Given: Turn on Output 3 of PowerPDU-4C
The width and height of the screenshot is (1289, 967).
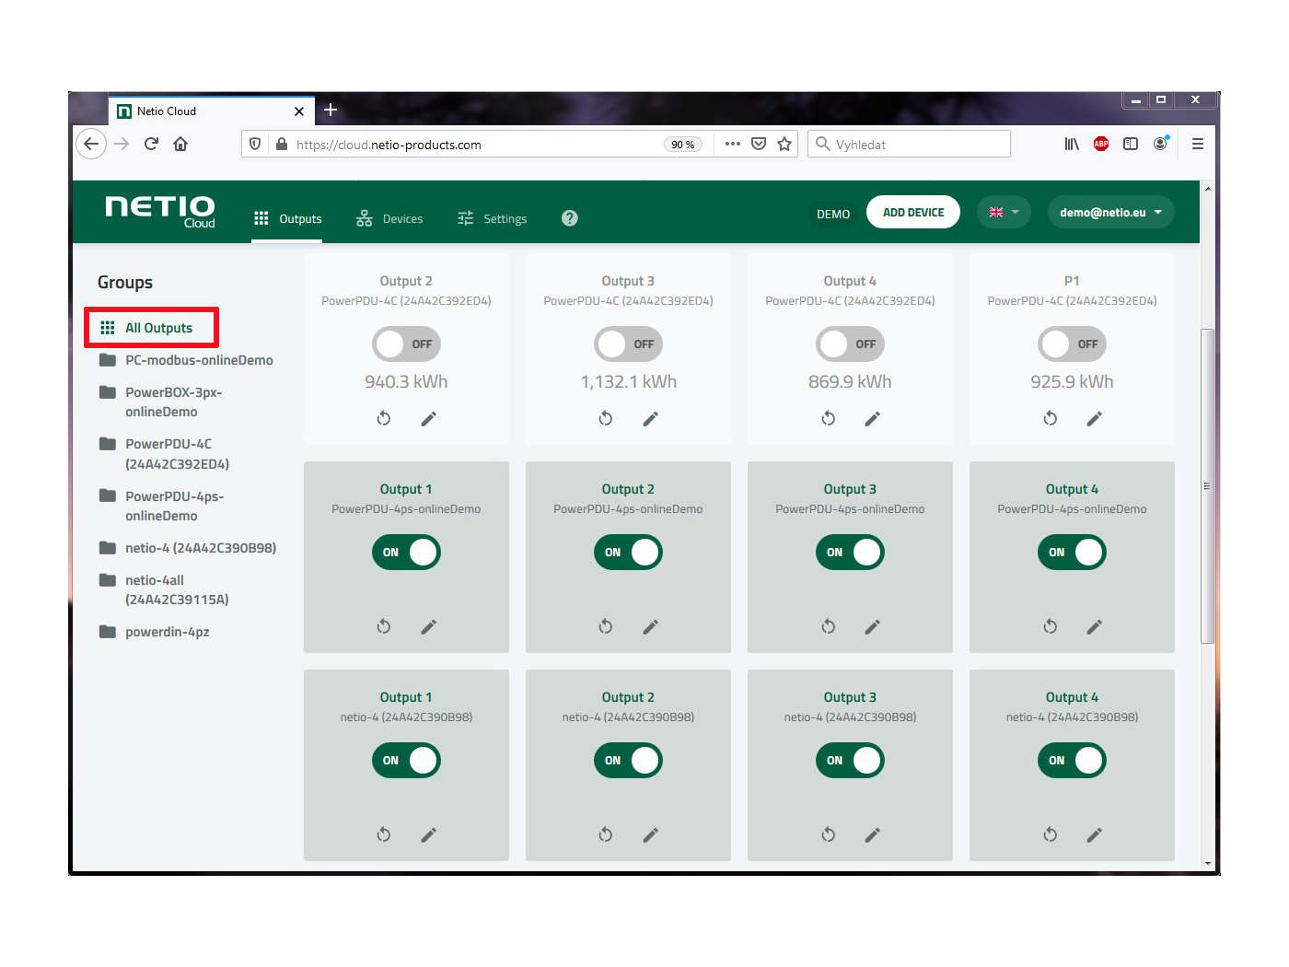Looking at the screenshot, I should [629, 344].
